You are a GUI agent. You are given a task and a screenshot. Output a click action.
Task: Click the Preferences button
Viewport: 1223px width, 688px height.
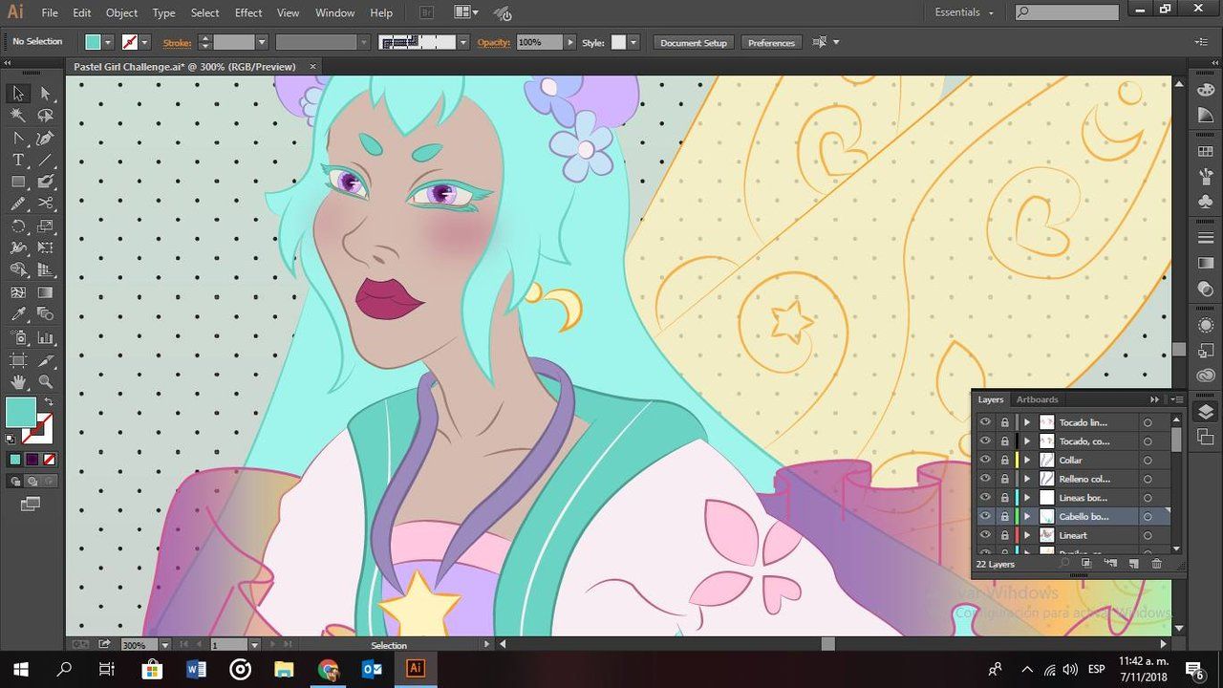pos(771,43)
